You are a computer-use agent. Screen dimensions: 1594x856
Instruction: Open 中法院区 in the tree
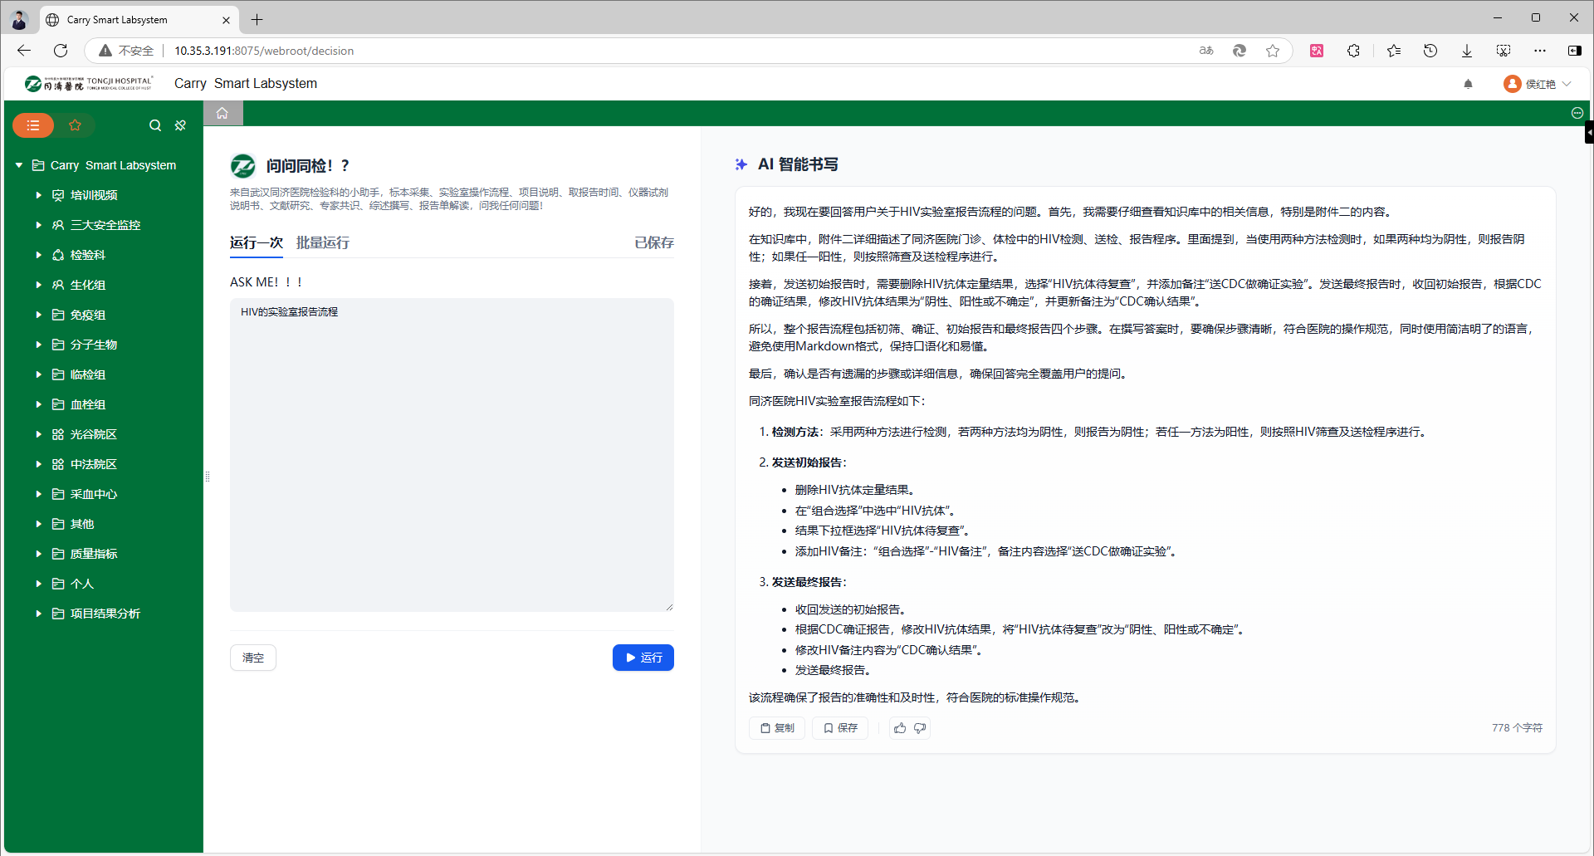coord(93,464)
